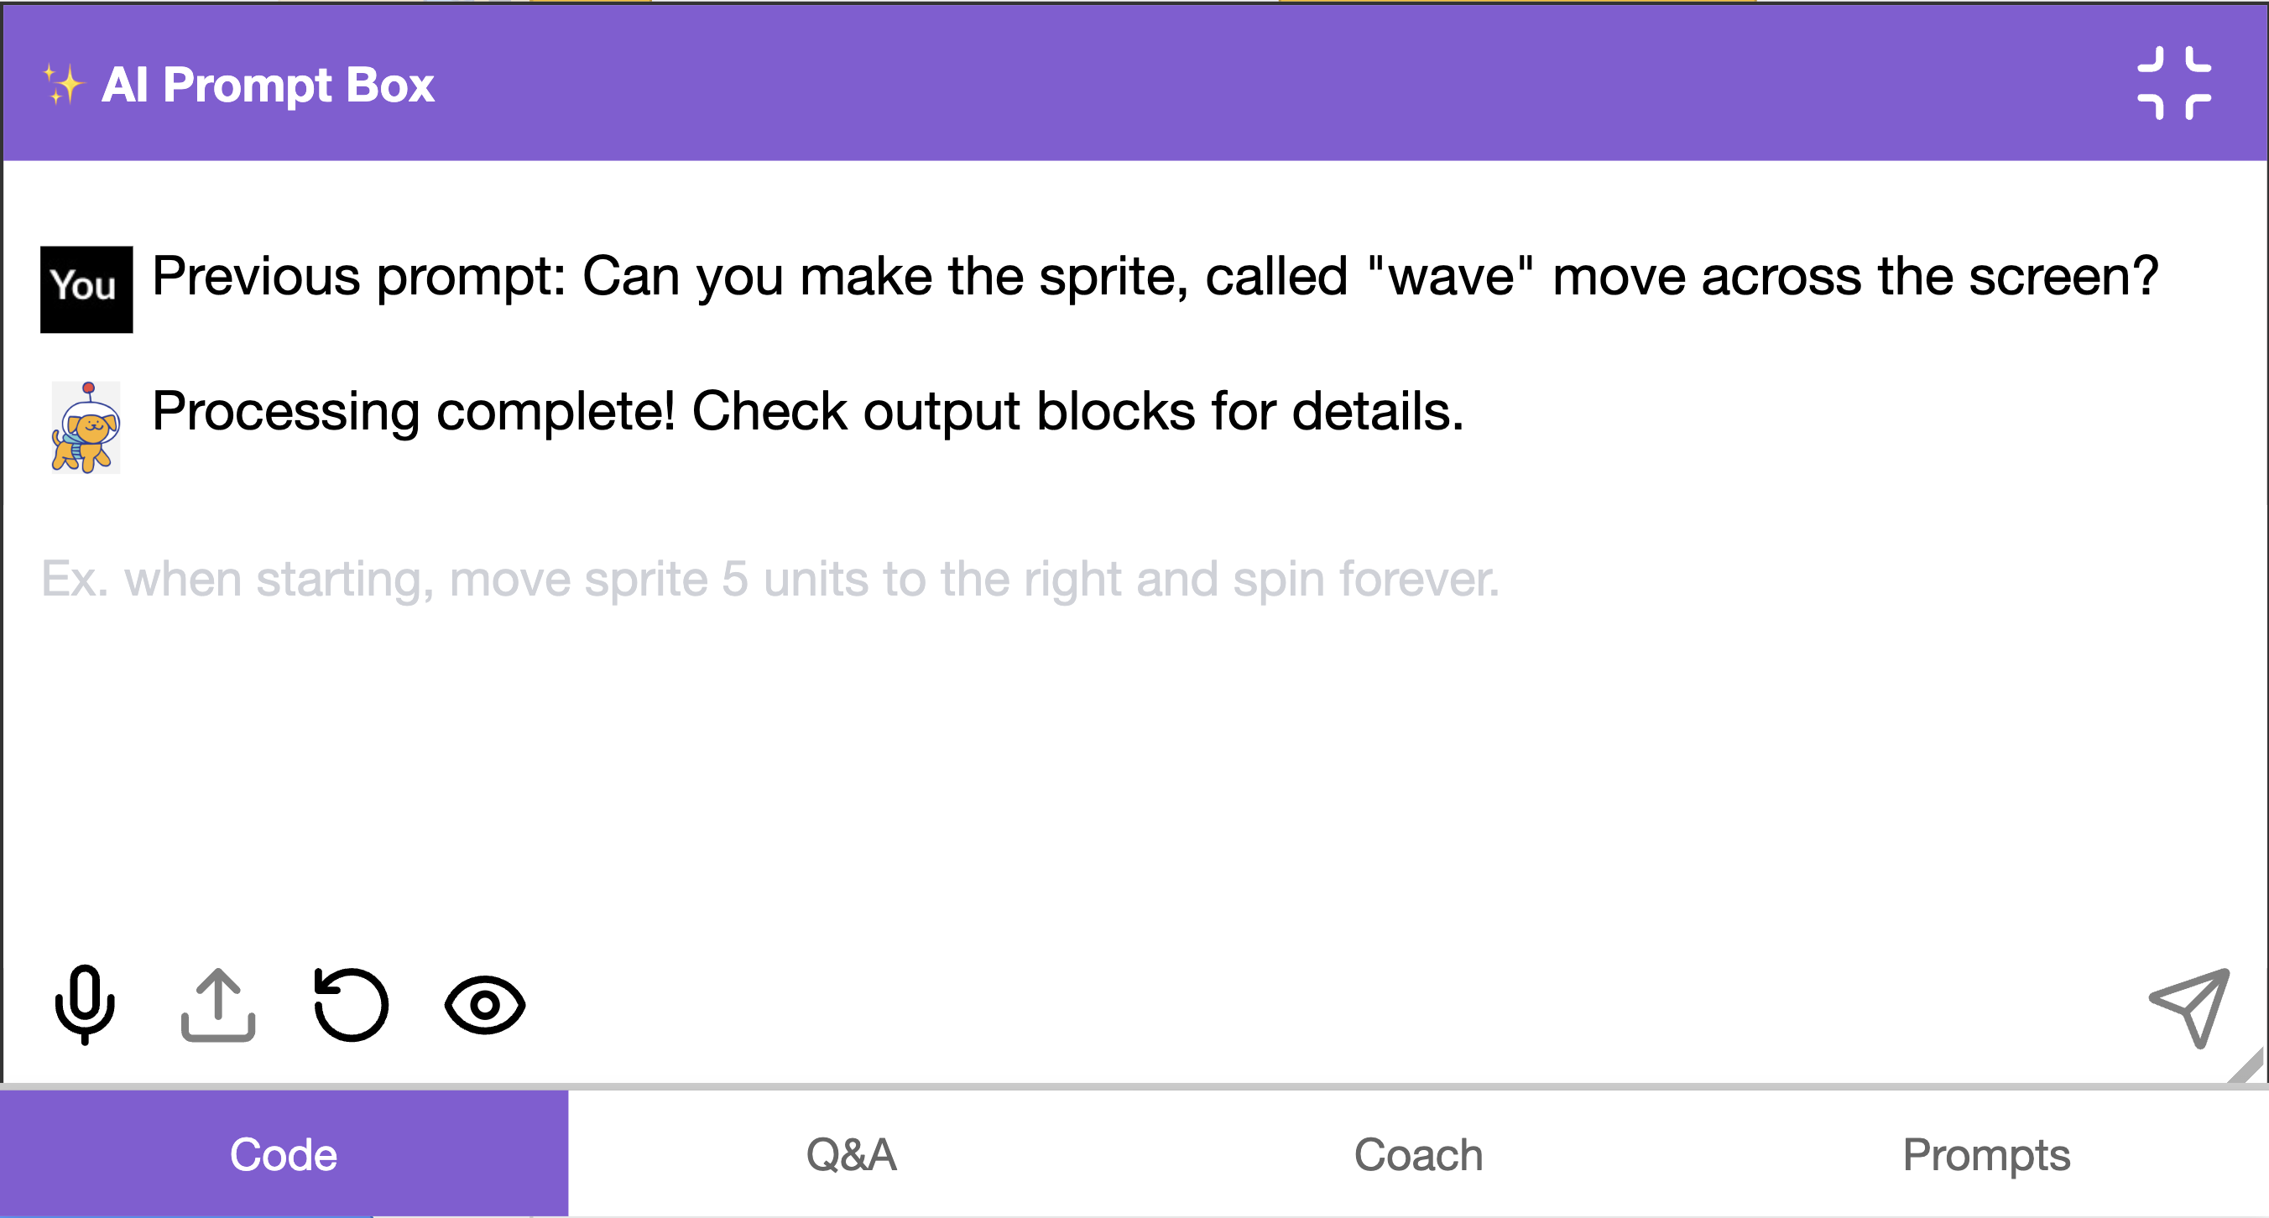Image resolution: width=2269 pixels, height=1218 pixels.
Task: Click the black "You" user avatar
Action: 86,289
